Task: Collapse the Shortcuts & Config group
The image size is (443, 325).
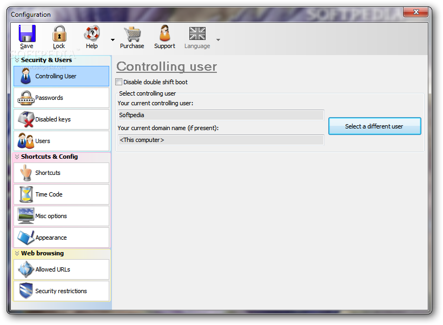Action: pyautogui.click(x=17, y=157)
